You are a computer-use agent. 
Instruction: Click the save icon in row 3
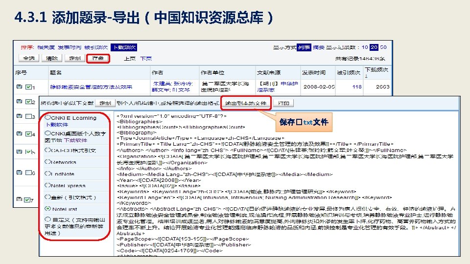[x=19, y=116]
